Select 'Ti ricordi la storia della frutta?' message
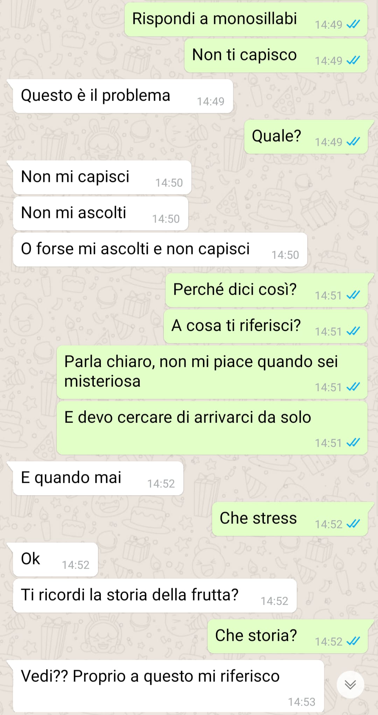Image resolution: width=378 pixels, height=715 pixels. coord(155,596)
